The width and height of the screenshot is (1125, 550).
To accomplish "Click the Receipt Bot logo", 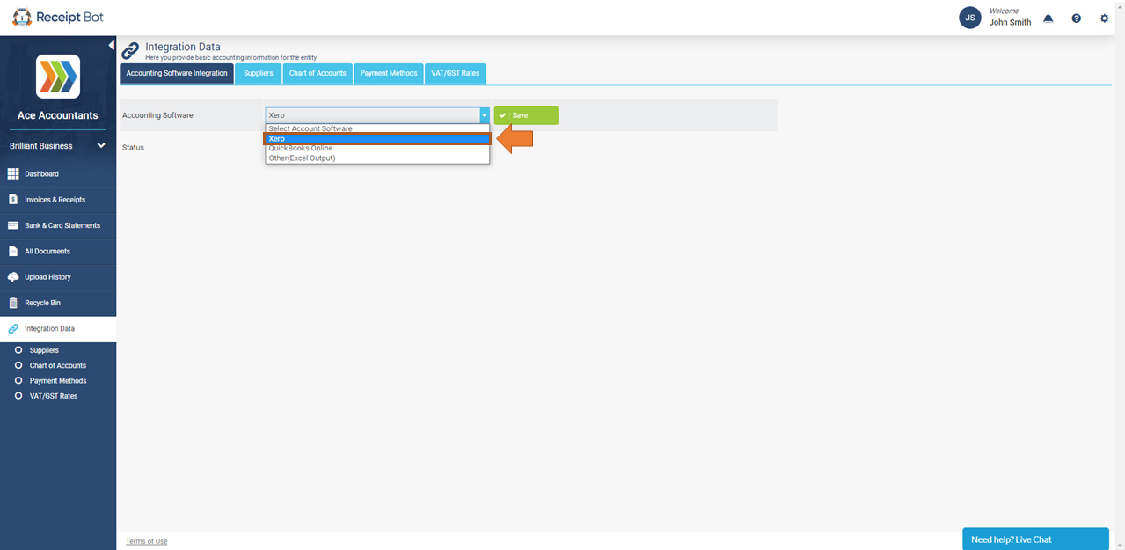I will tap(57, 18).
